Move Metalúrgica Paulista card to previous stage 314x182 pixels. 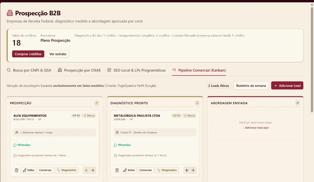pos(187,170)
